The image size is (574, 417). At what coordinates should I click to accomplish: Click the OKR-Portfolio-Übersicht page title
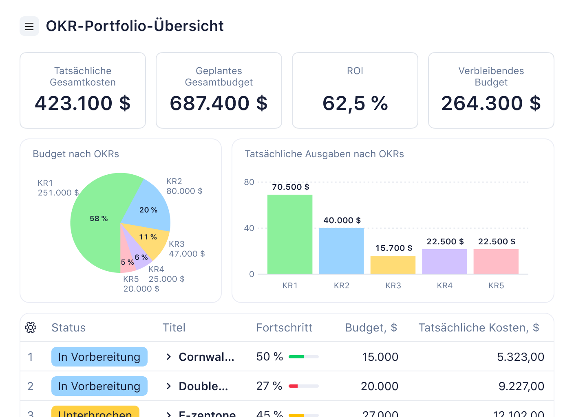(x=135, y=26)
